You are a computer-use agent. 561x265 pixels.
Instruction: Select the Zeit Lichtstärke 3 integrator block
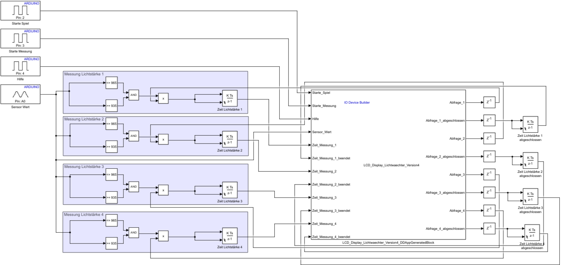pyautogui.click(x=229, y=191)
